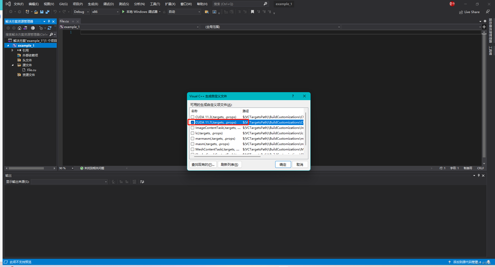
Task: Open the 工具(T) menu
Action: [x=155, y=4]
